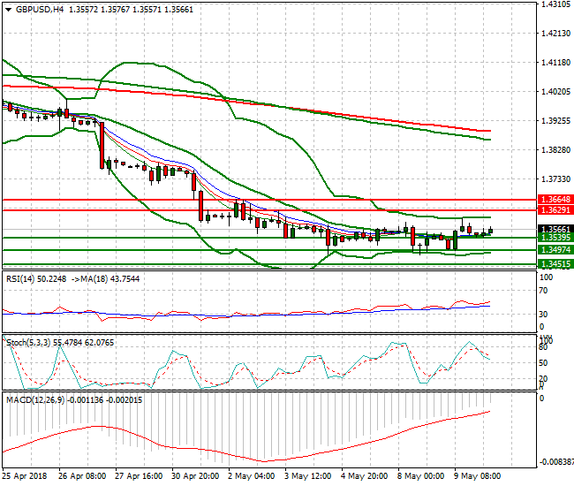
Task: Select the green 1.34515 price level tag
Action: click(x=555, y=264)
